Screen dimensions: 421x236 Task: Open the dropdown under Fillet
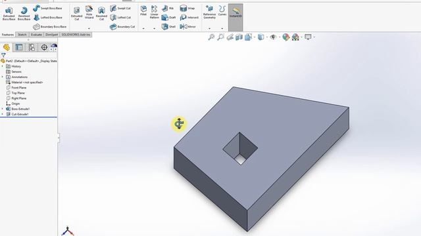coord(143,28)
